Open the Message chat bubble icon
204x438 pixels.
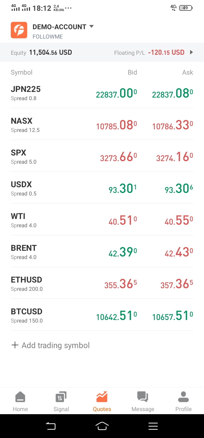pos(143,397)
